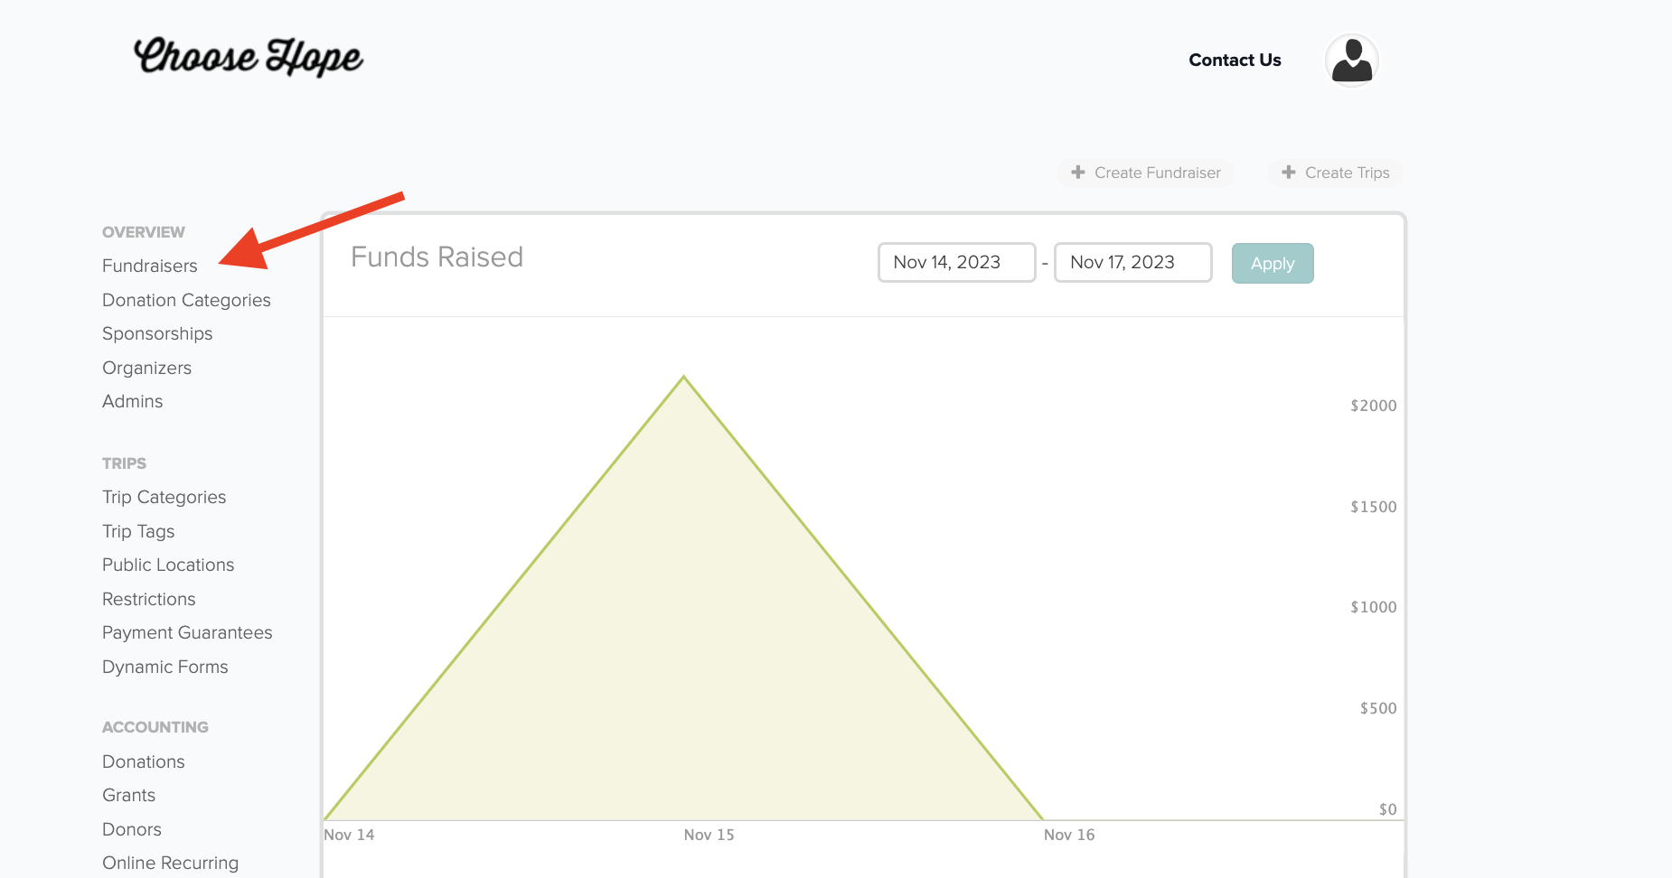Click the $500 axis label
The height and width of the screenshot is (878, 1672).
1378,708
